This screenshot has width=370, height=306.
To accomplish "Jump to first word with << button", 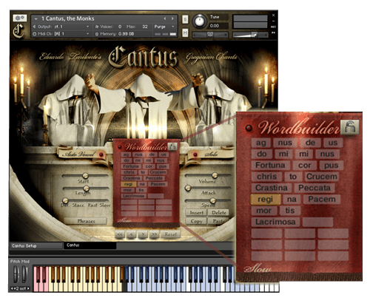I will tap(120, 234).
